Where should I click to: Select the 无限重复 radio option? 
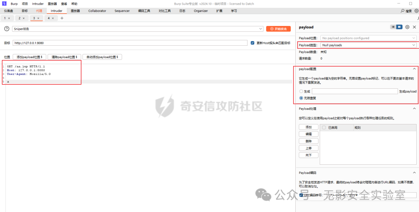click(301, 98)
